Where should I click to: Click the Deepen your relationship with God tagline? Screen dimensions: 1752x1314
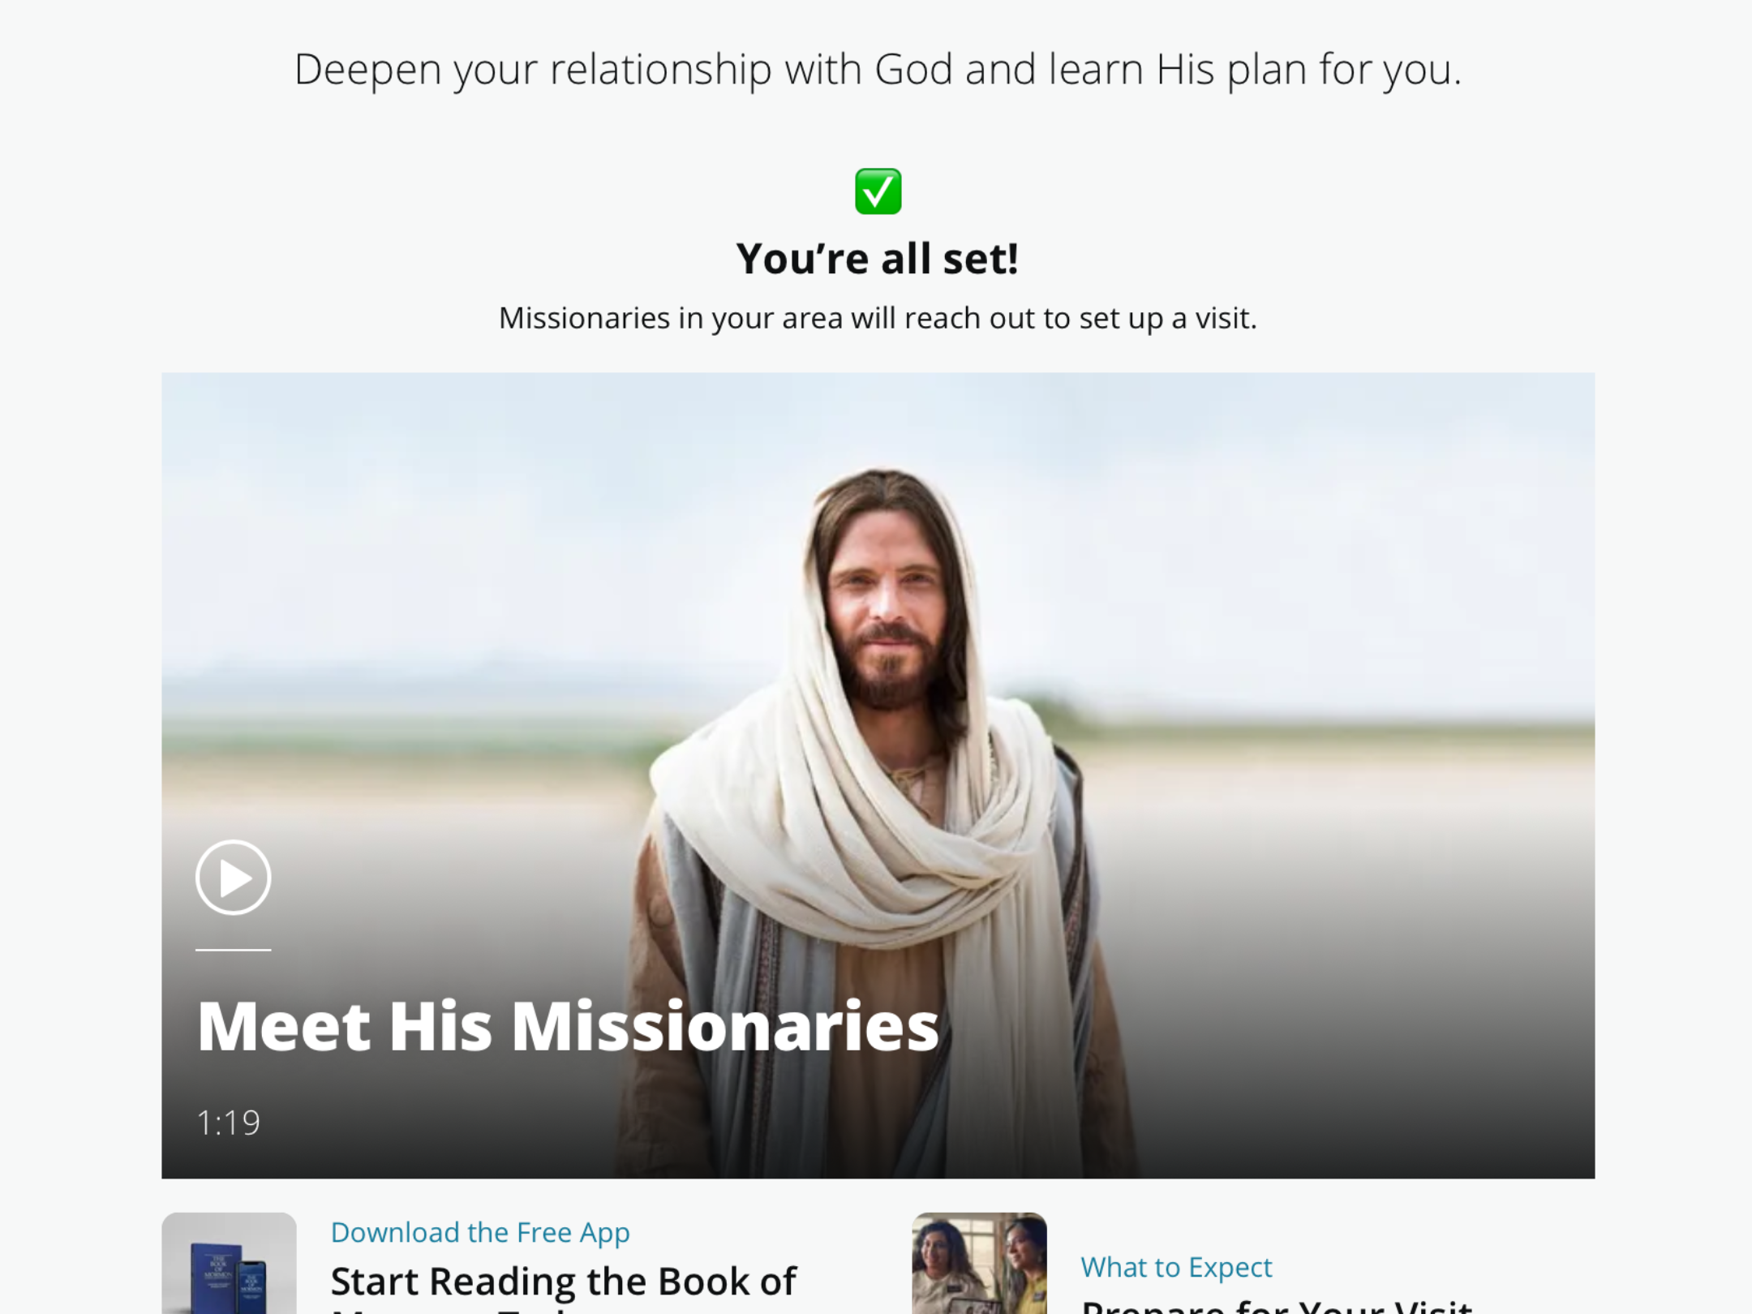coord(878,70)
